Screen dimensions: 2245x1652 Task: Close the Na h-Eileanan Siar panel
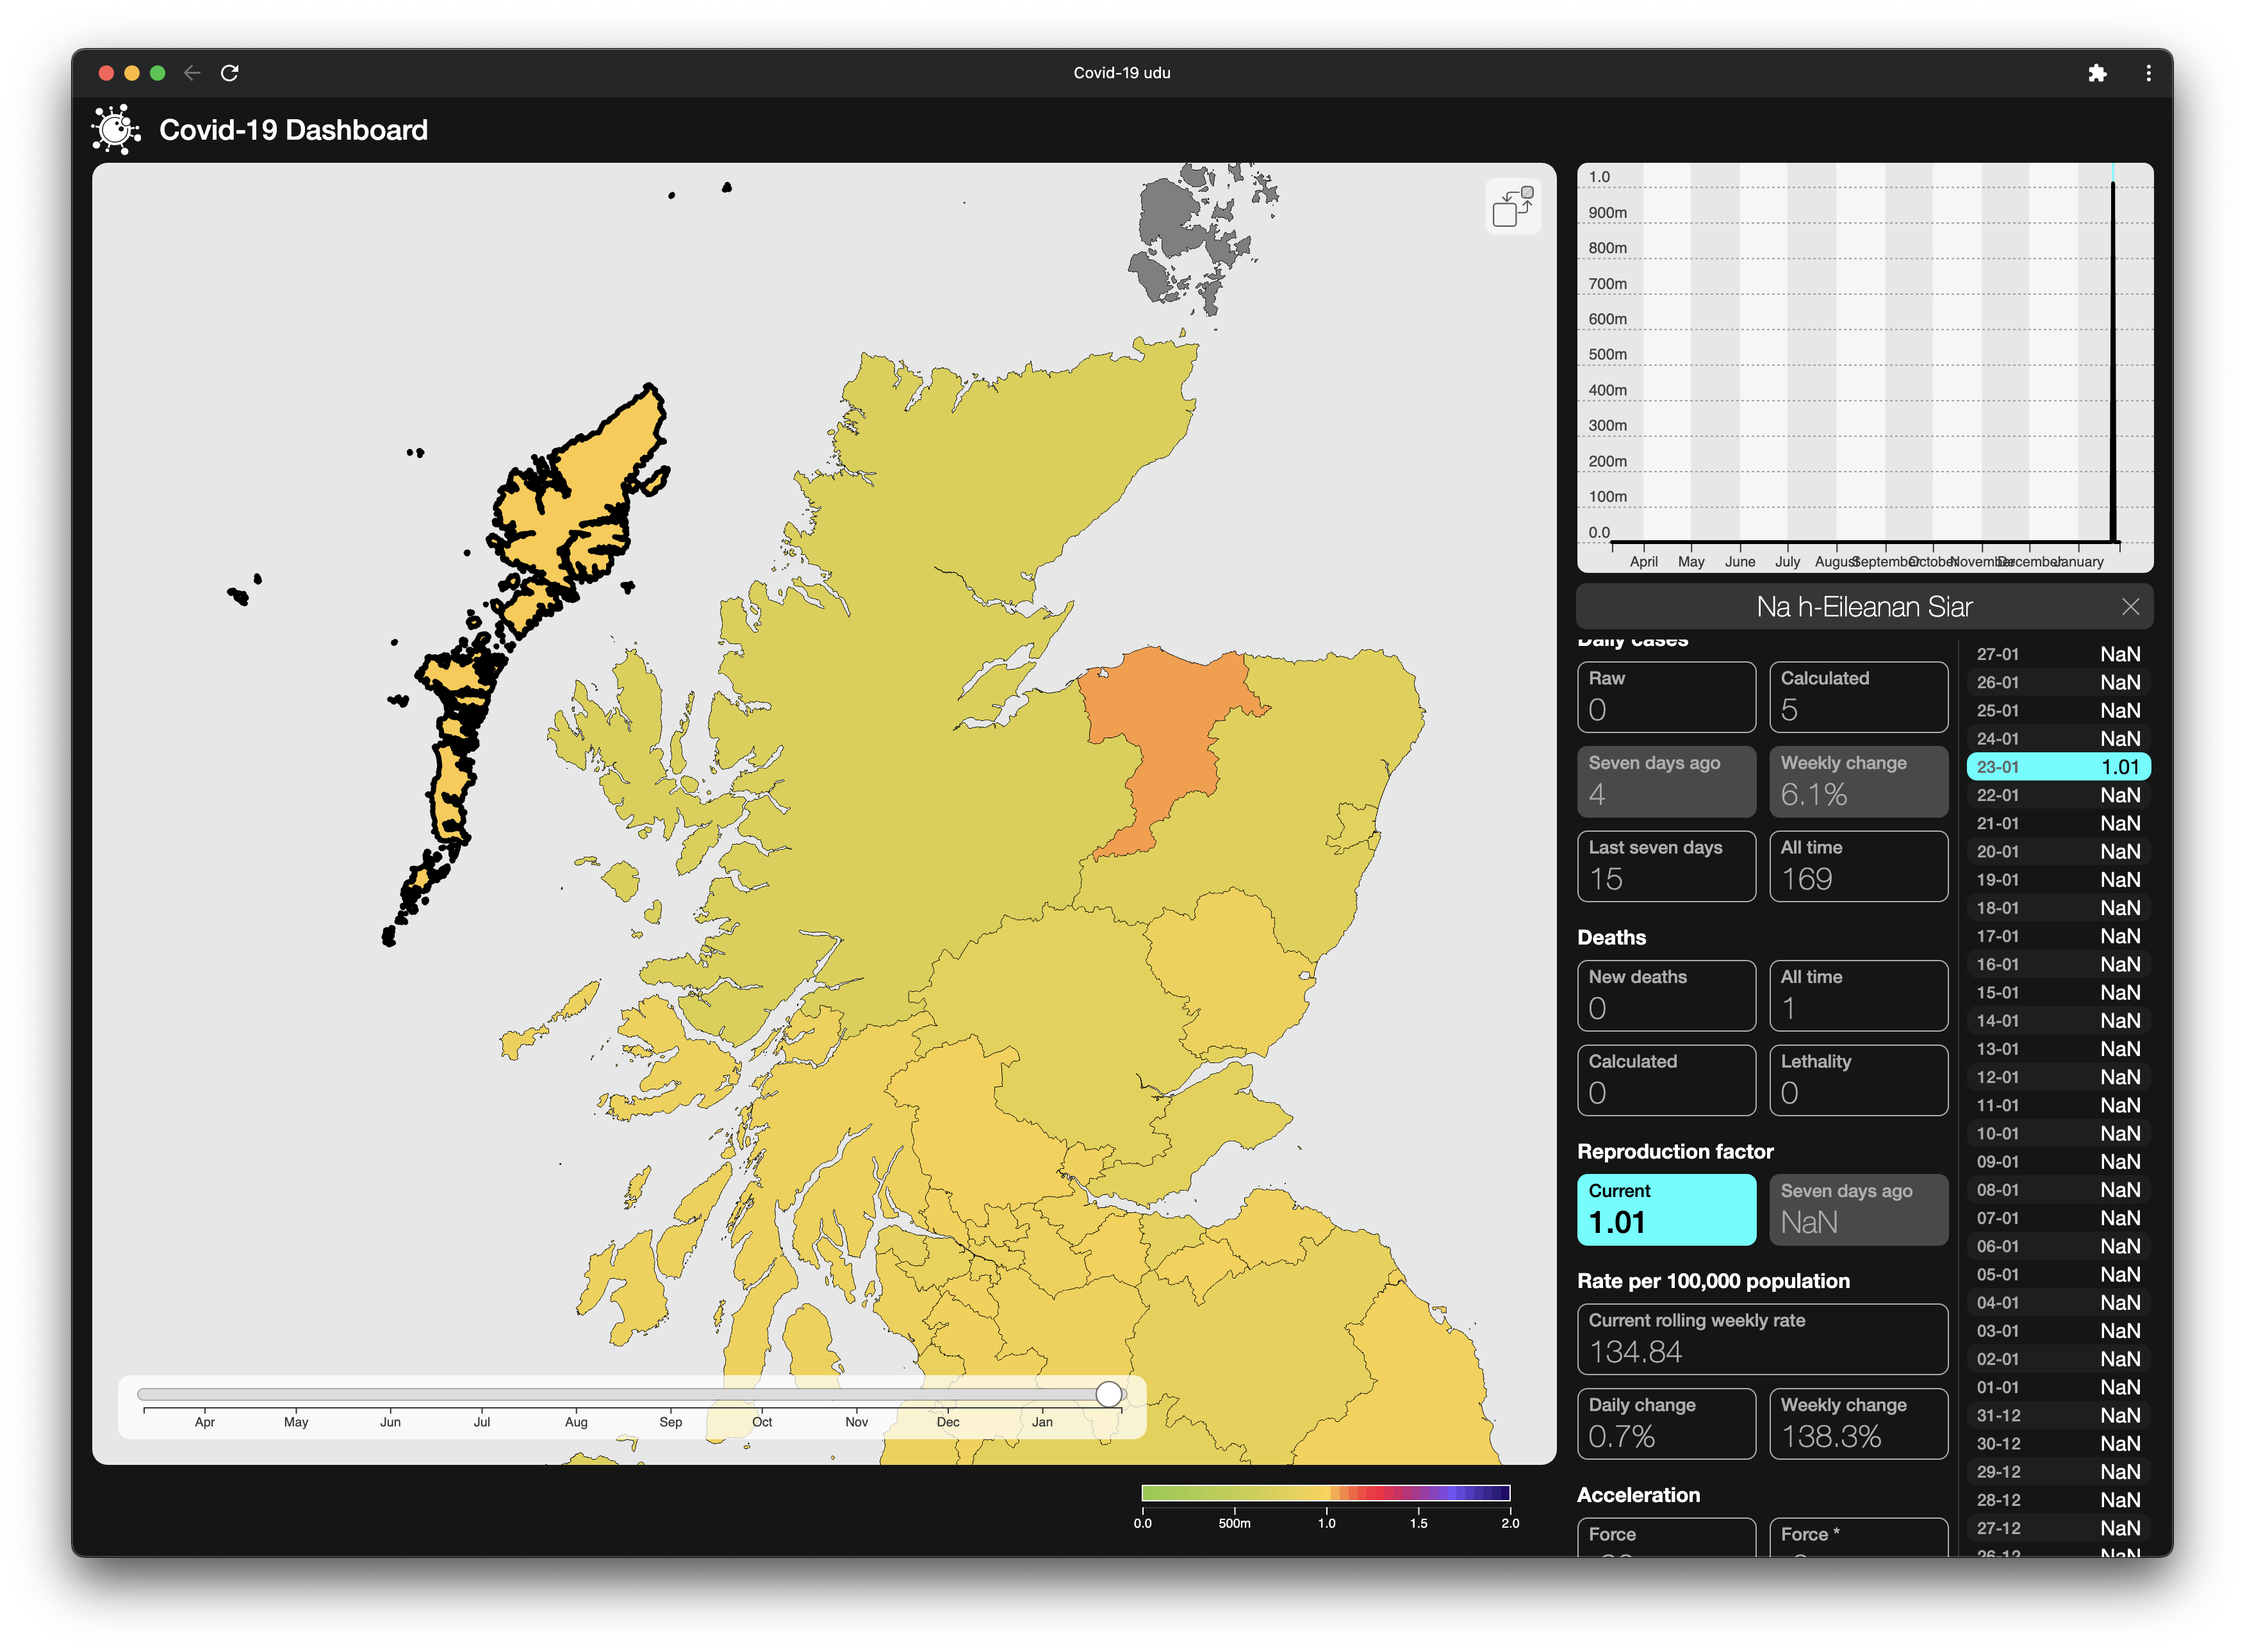coord(2130,607)
